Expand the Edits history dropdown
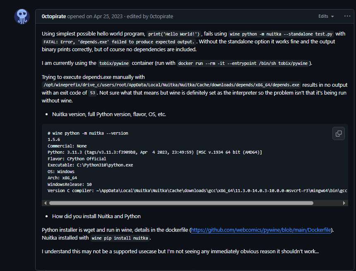Viewport: 356px width, 271px height. click(326, 16)
